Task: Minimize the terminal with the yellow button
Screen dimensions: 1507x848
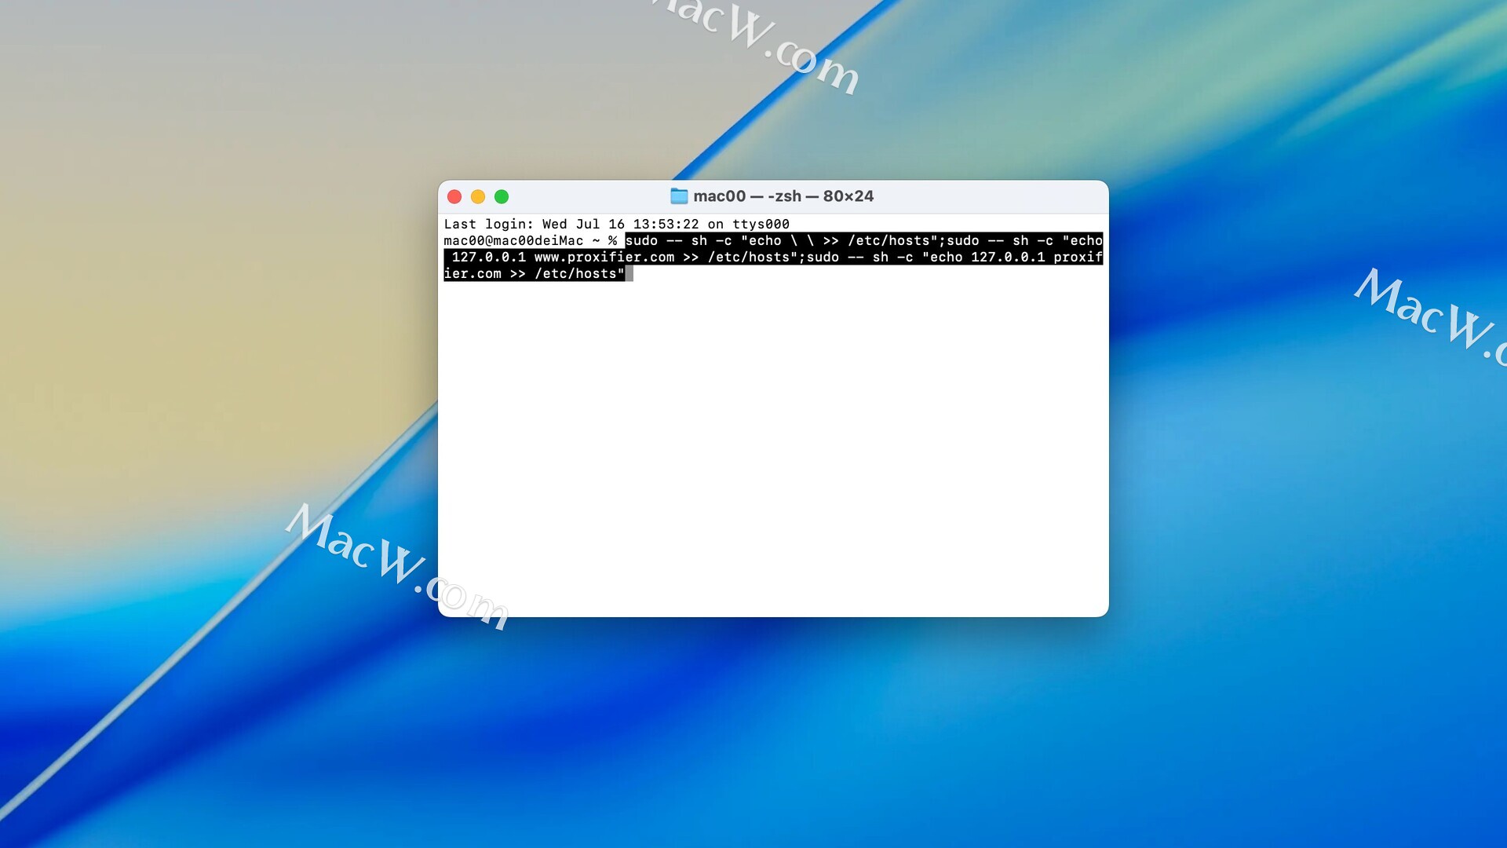Action: point(478,196)
